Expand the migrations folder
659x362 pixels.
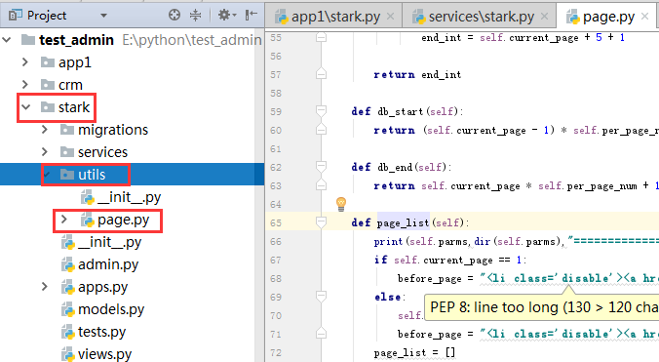pos(45,130)
